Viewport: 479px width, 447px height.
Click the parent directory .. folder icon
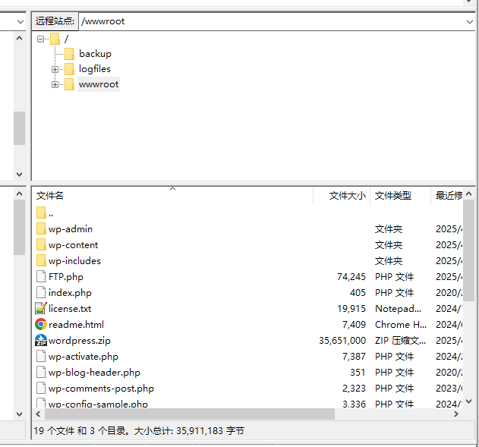(x=41, y=212)
